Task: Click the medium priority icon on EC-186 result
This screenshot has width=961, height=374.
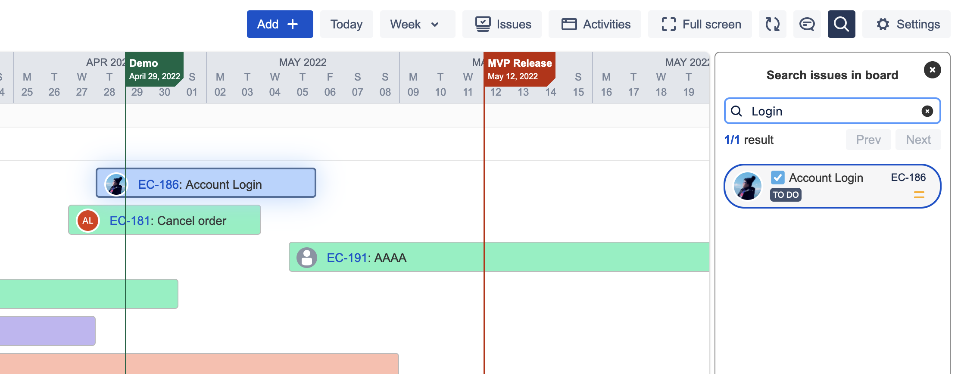Action: point(919,195)
